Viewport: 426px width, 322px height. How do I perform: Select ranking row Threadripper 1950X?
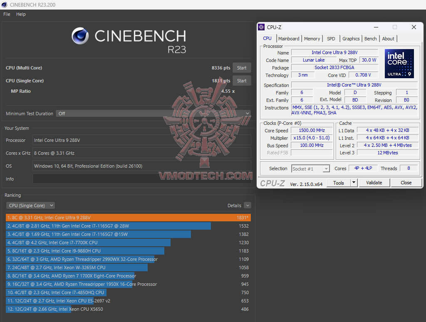coord(128,284)
